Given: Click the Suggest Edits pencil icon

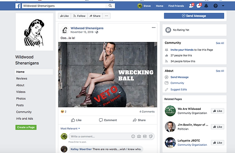Looking at the screenshot, I should [166, 89].
